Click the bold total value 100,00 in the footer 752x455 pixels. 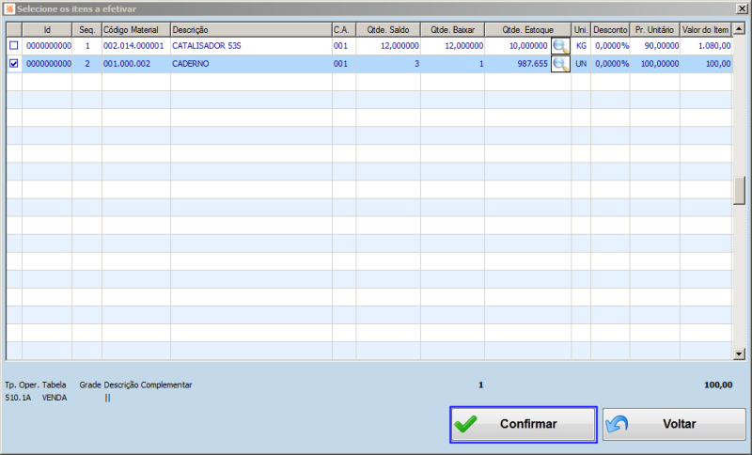[x=718, y=385]
